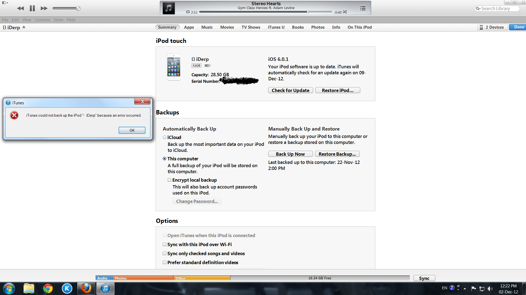Pause playback with the pause button
The height and width of the screenshot is (295, 526).
coord(32,8)
